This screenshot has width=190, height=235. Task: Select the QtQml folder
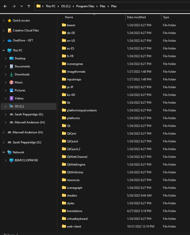pos(71,133)
